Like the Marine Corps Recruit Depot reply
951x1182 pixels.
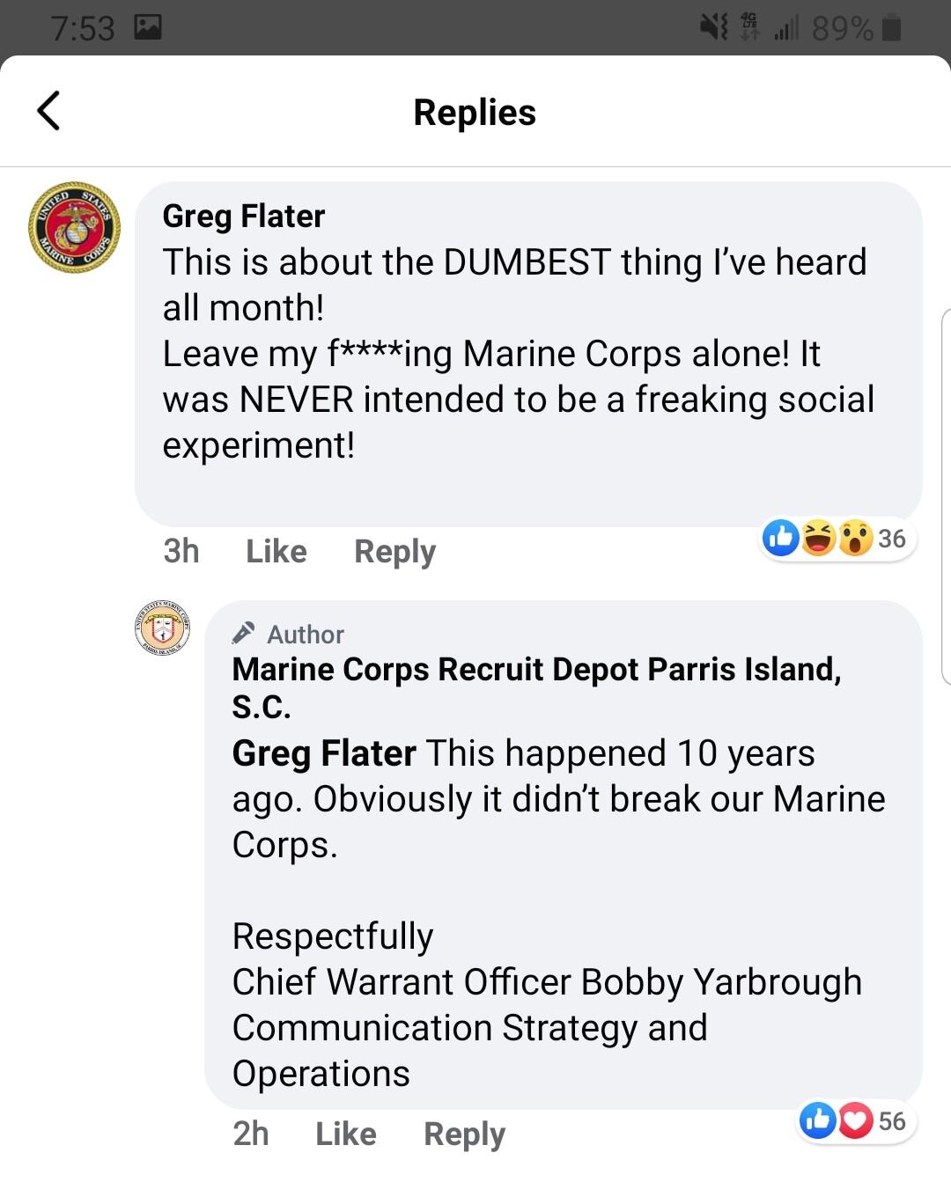(x=346, y=1134)
